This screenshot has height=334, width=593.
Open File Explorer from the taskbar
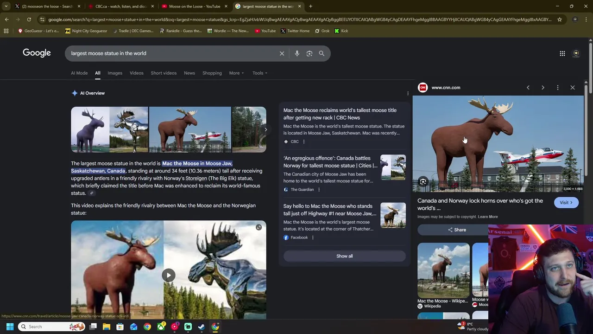click(107, 327)
